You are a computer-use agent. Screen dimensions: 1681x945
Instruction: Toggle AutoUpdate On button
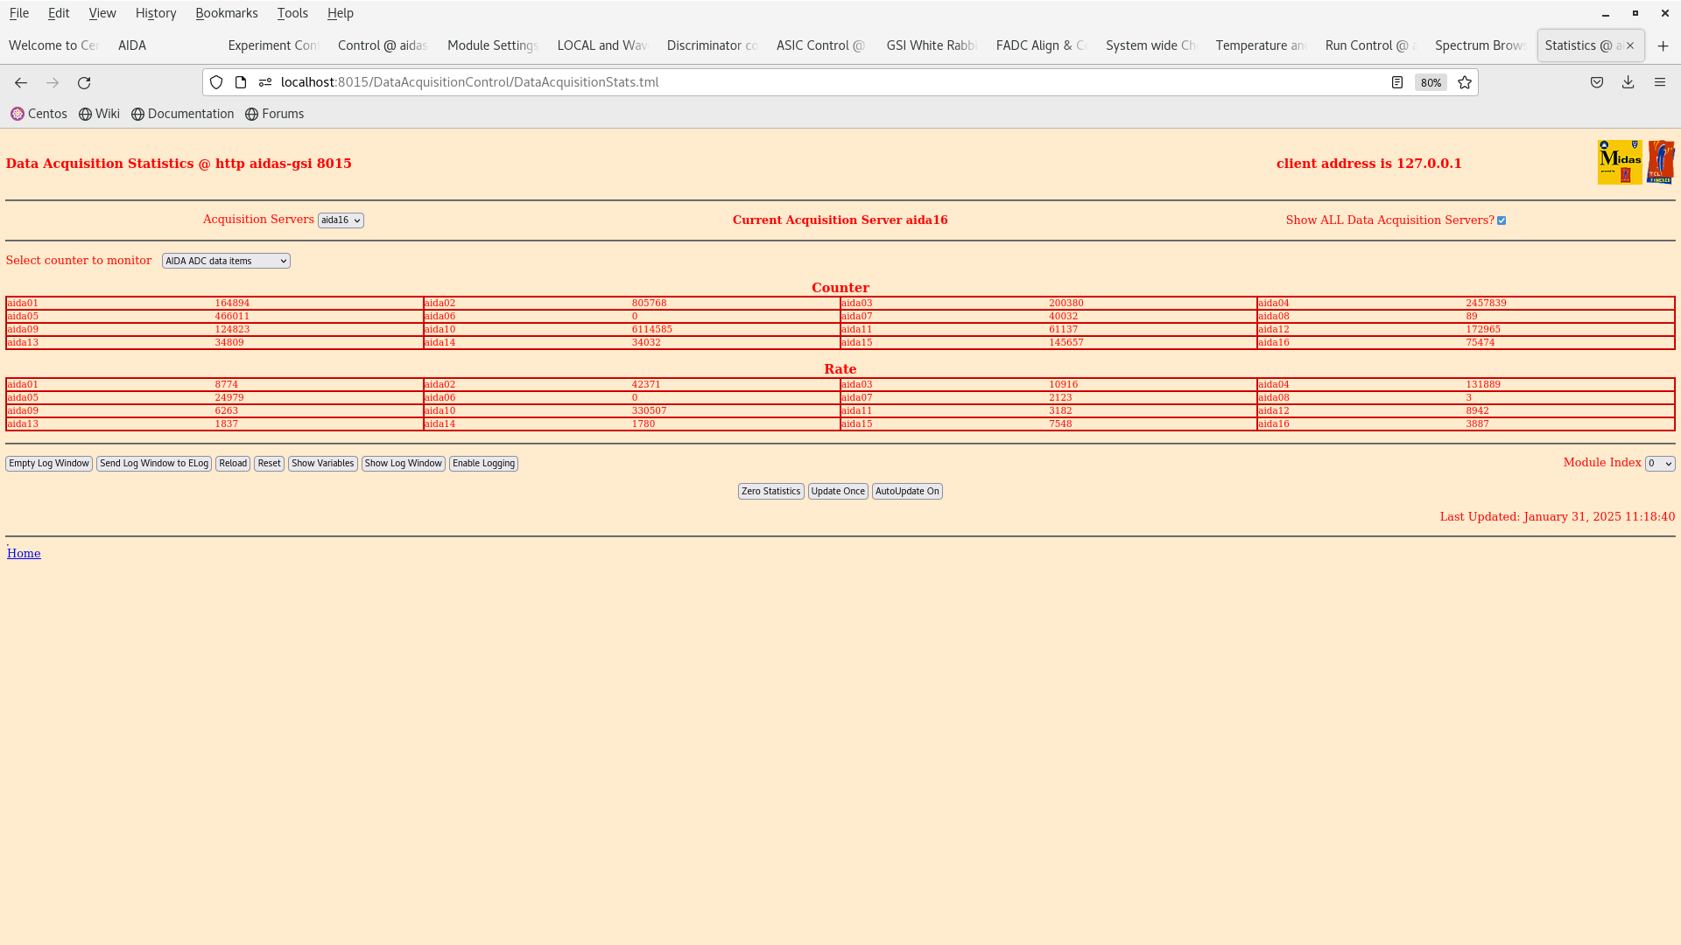[907, 490]
